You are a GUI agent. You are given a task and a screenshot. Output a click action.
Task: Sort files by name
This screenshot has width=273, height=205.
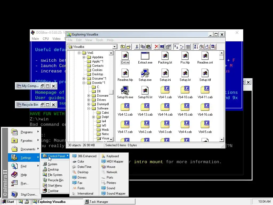coord(196,47)
